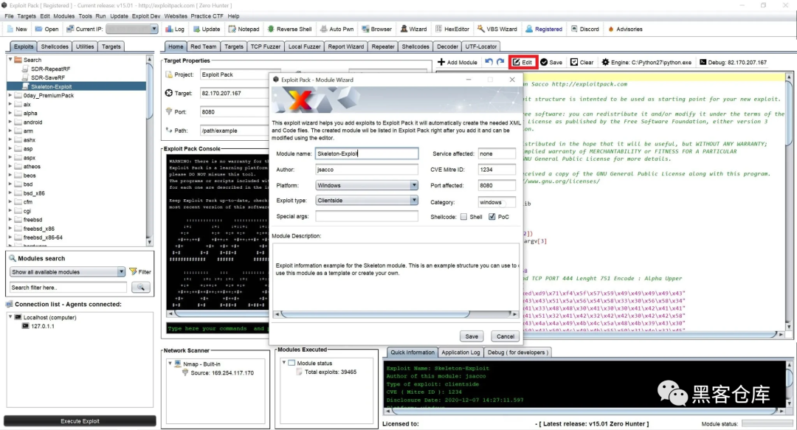Close the Module Wizard dialog

point(512,80)
